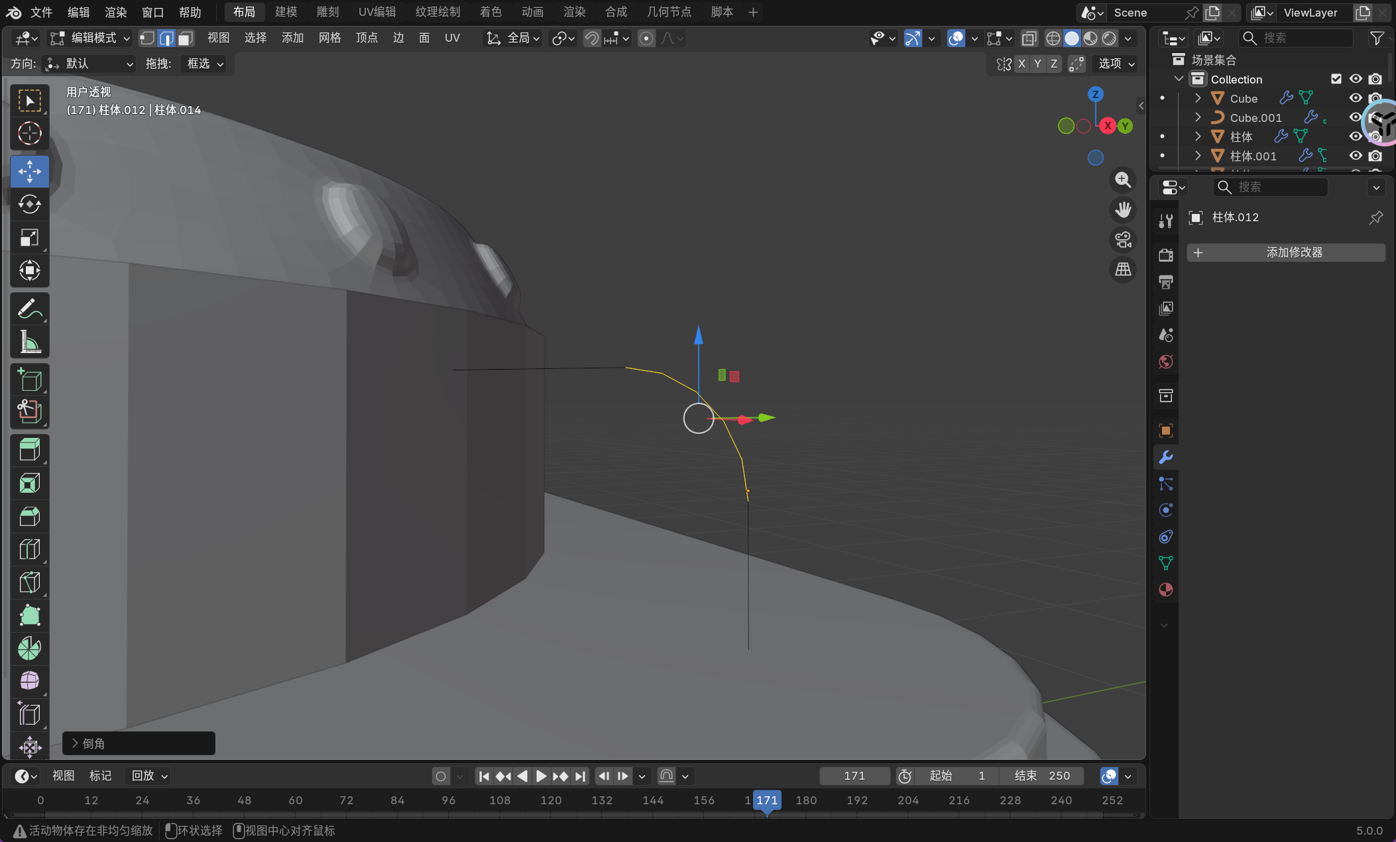Choose the Knife tool
Viewport: 1396px width, 842px height.
[x=29, y=582]
